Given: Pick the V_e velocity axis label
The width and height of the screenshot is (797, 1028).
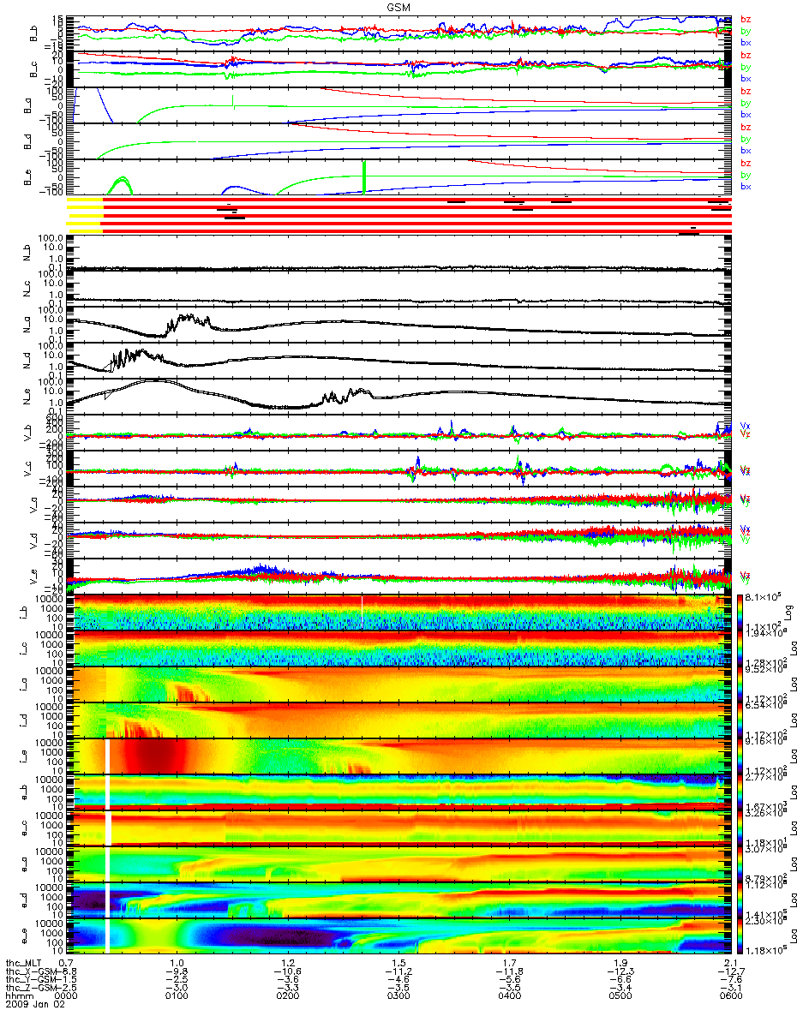Looking at the screenshot, I should [x=35, y=576].
